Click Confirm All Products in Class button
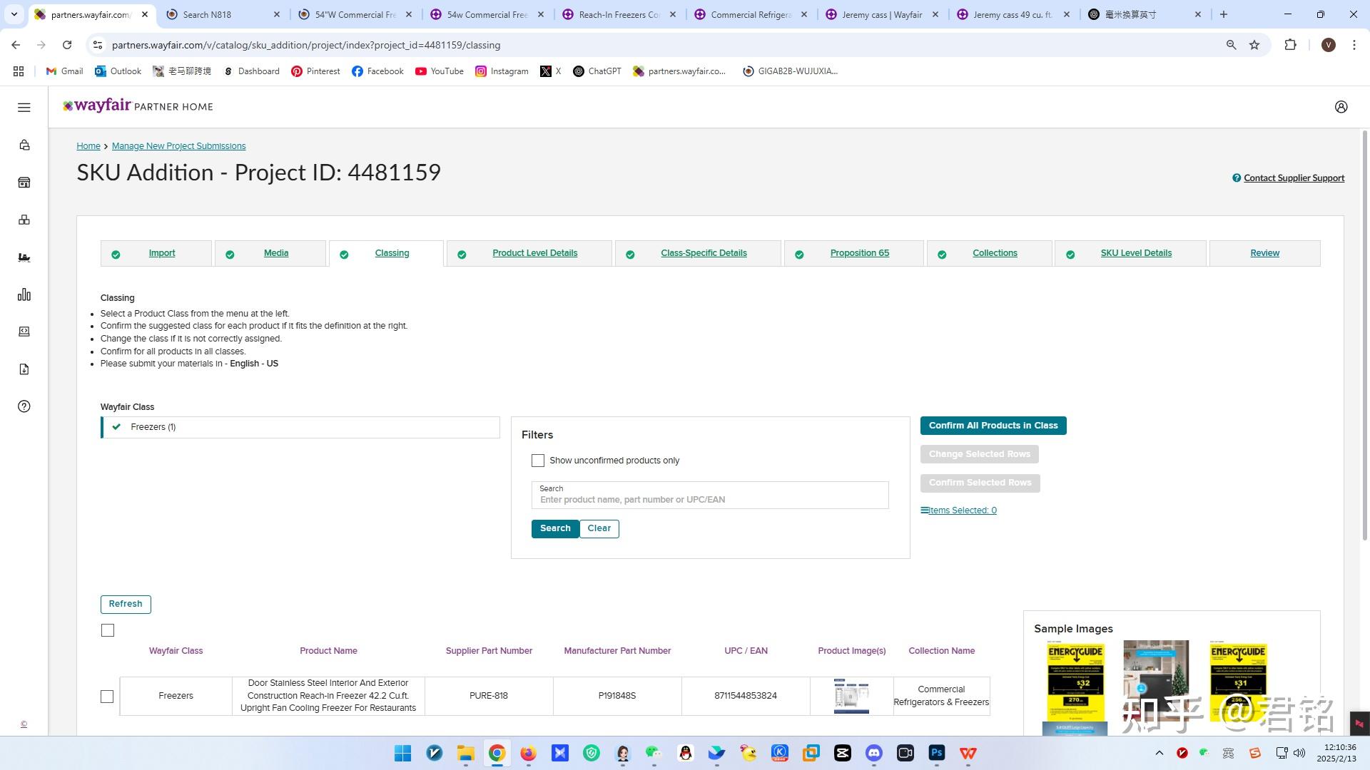The image size is (1370, 770). click(x=993, y=426)
